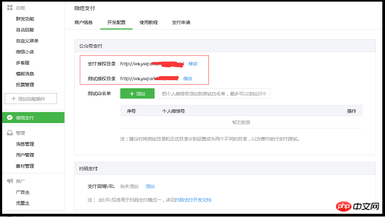The image size is (385, 217).
Task: Click the 支付授权目录 label
Action: coord(101,64)
